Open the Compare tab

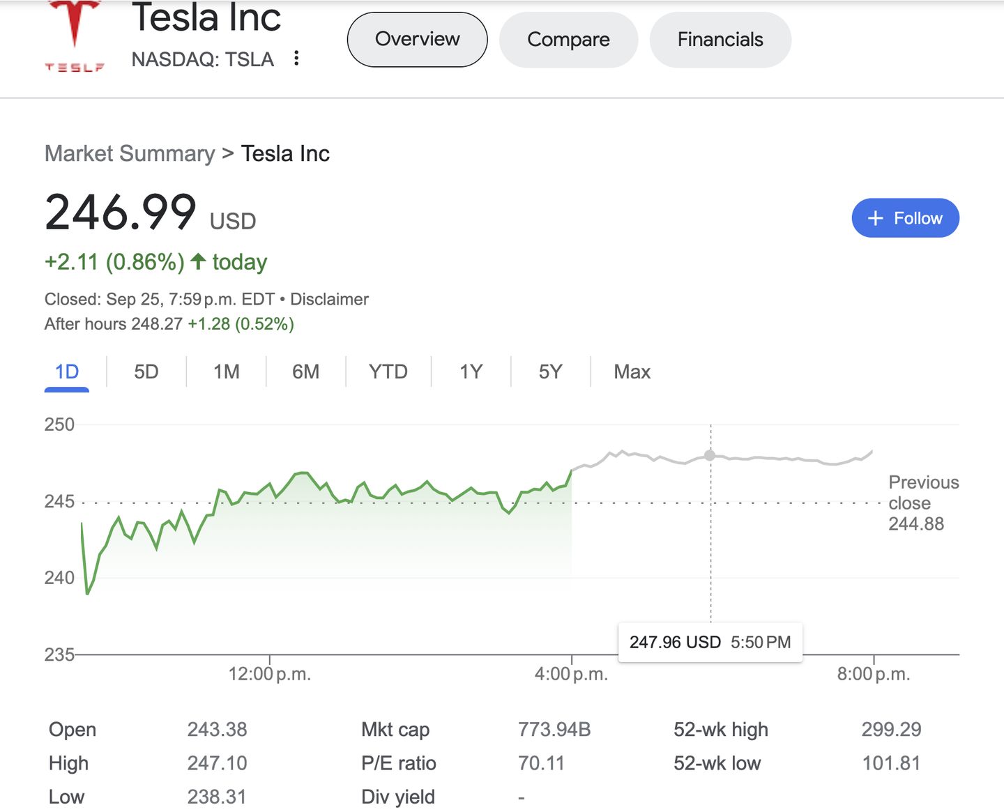coord(568,40)
